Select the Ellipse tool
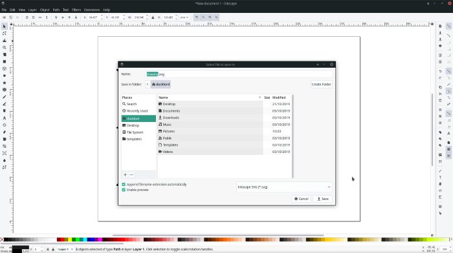This screenshot has width=453, height=253. point(5,76)
